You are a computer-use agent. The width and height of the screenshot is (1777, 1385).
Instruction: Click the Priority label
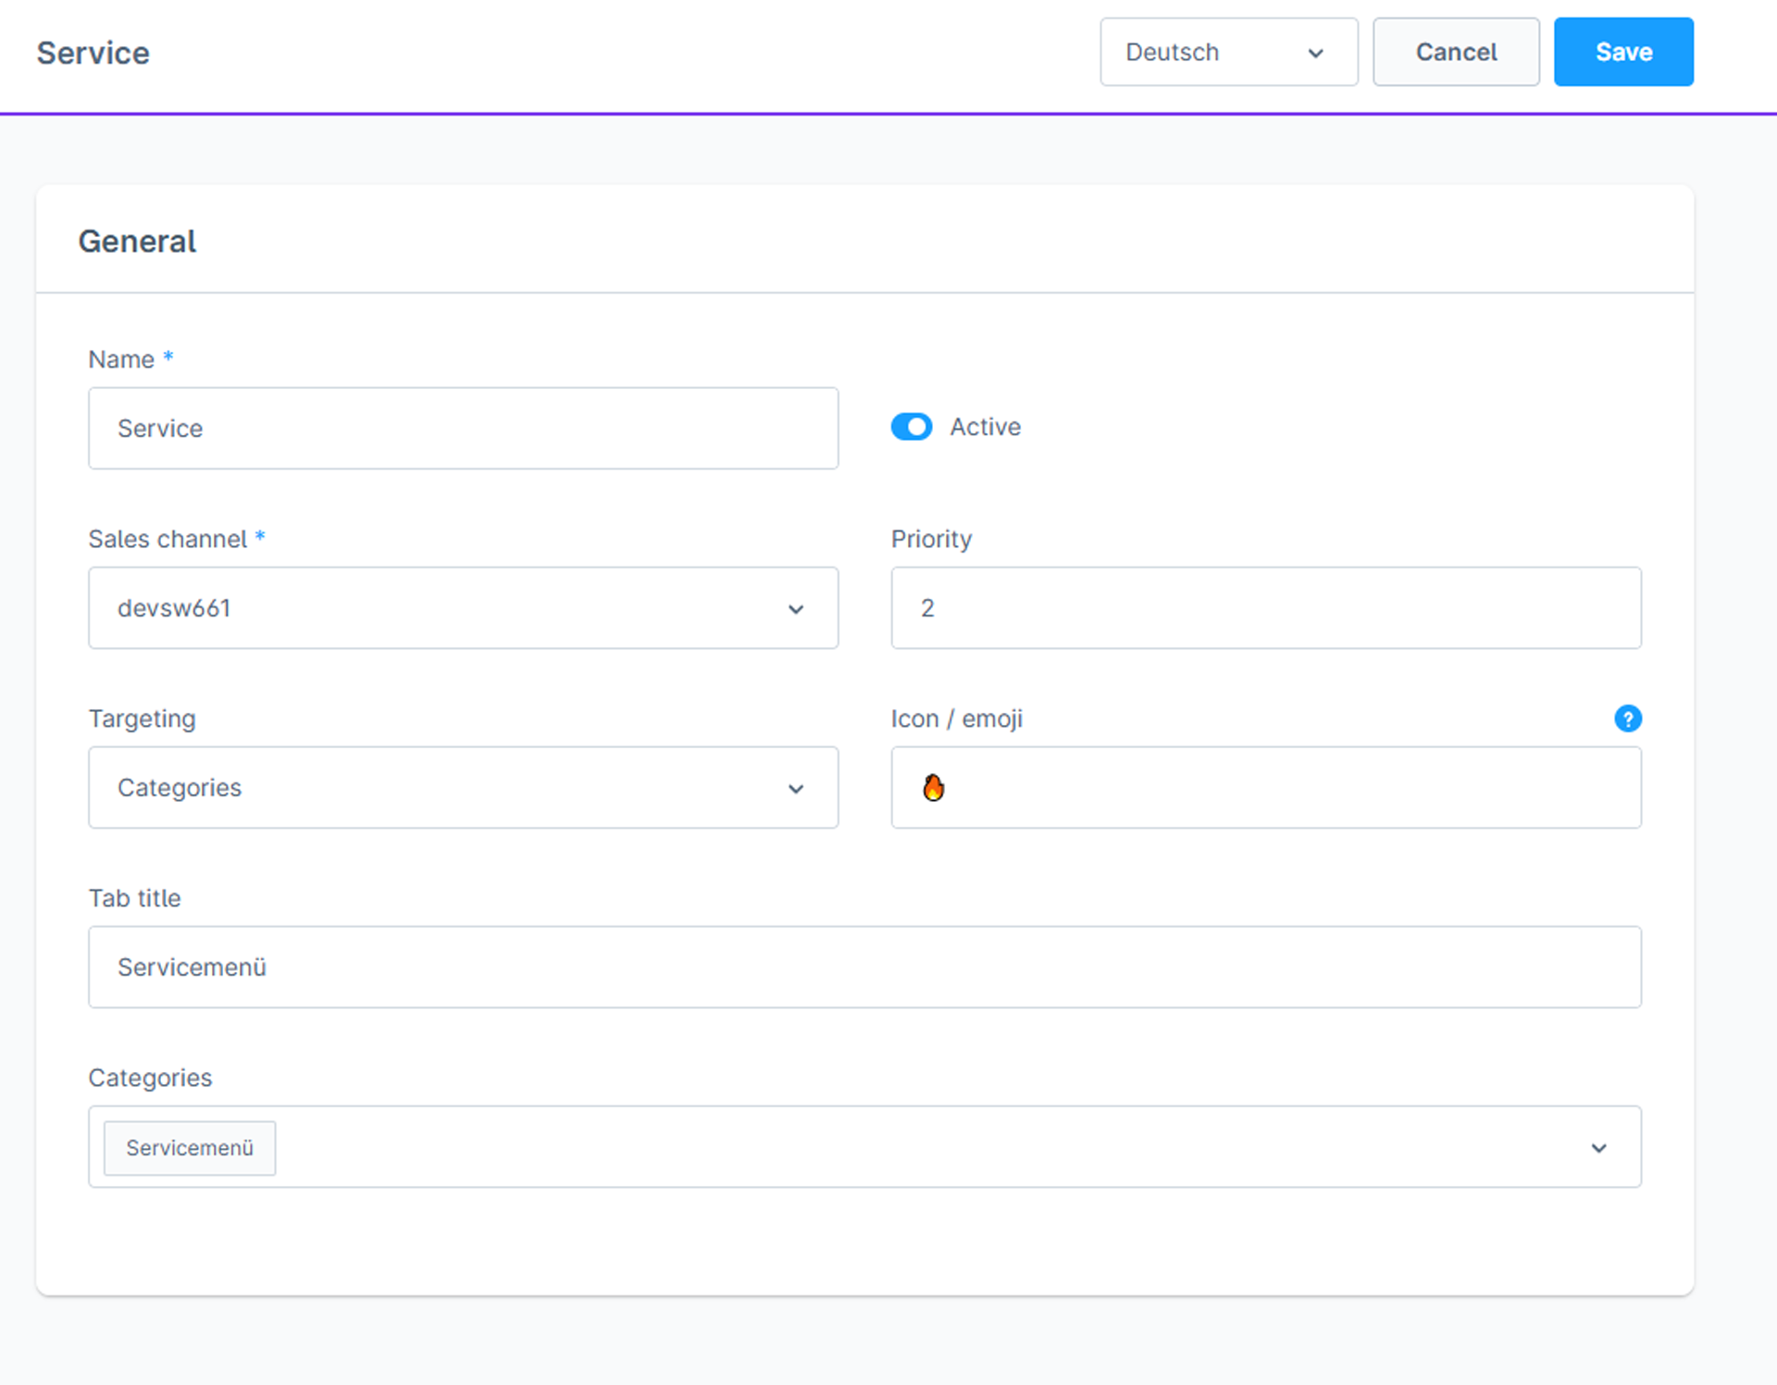pyautogui.click(x=931, y=539)
